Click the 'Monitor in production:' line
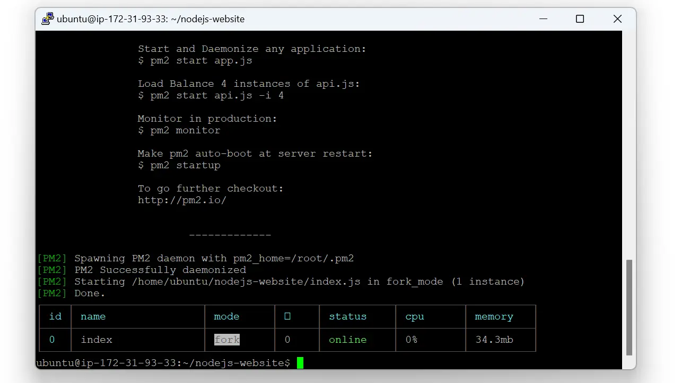Image resolution: width=681 pixels, height=383 pixels. (207, 118)
